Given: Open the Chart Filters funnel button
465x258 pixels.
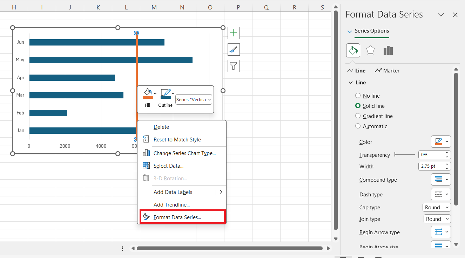Looking at the screenshot, I should tap(234, 66).
